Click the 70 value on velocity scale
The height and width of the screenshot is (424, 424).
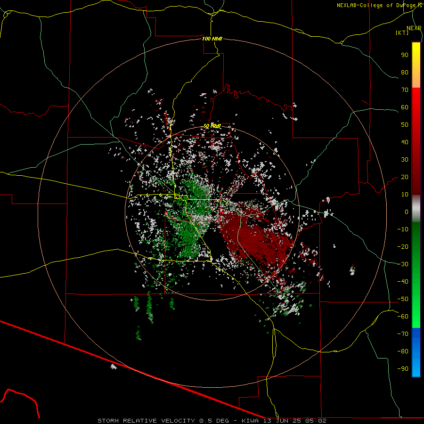point(405,90)
